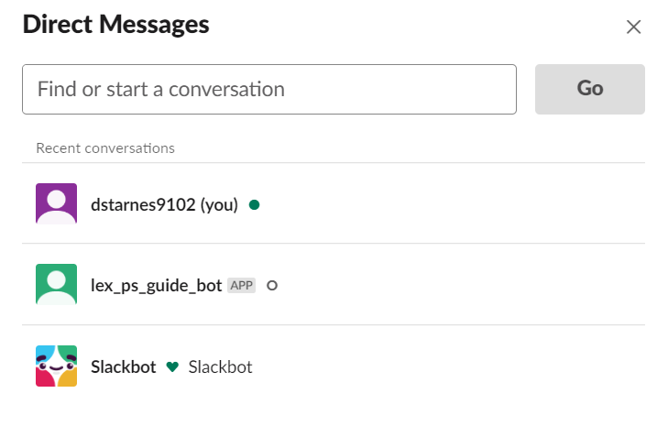Click the purple dstarnes9102 avatar

(56, 203)
